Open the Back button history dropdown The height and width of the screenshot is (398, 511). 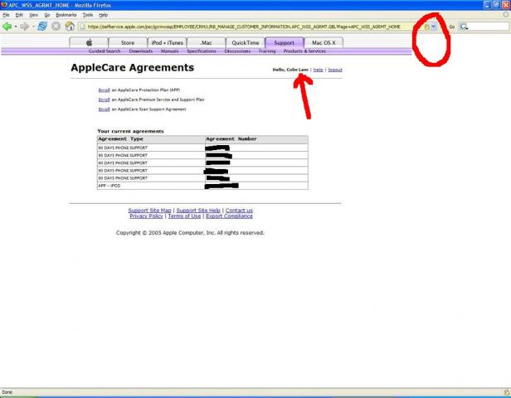[x=15, y=27]
